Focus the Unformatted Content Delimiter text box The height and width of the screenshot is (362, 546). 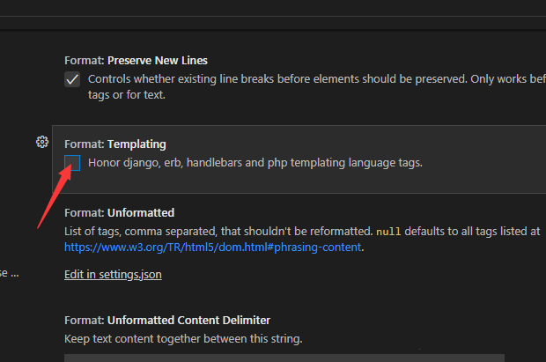click(284, 358)
